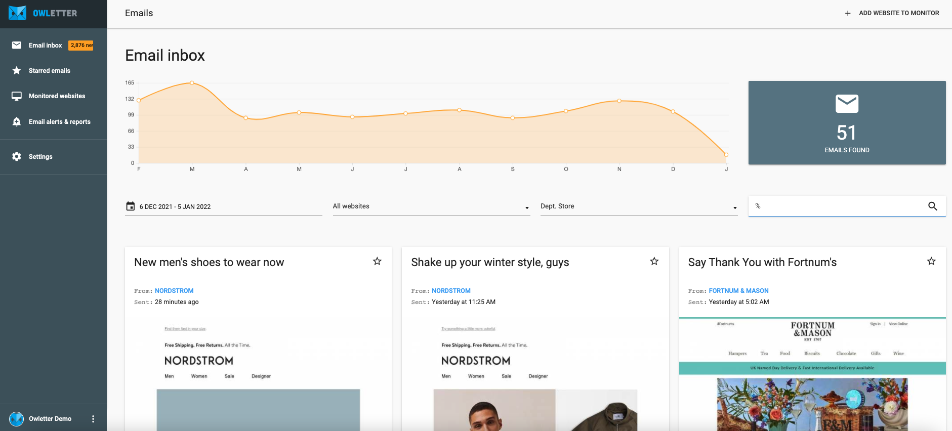Click the email search input field

click(838, 206)
